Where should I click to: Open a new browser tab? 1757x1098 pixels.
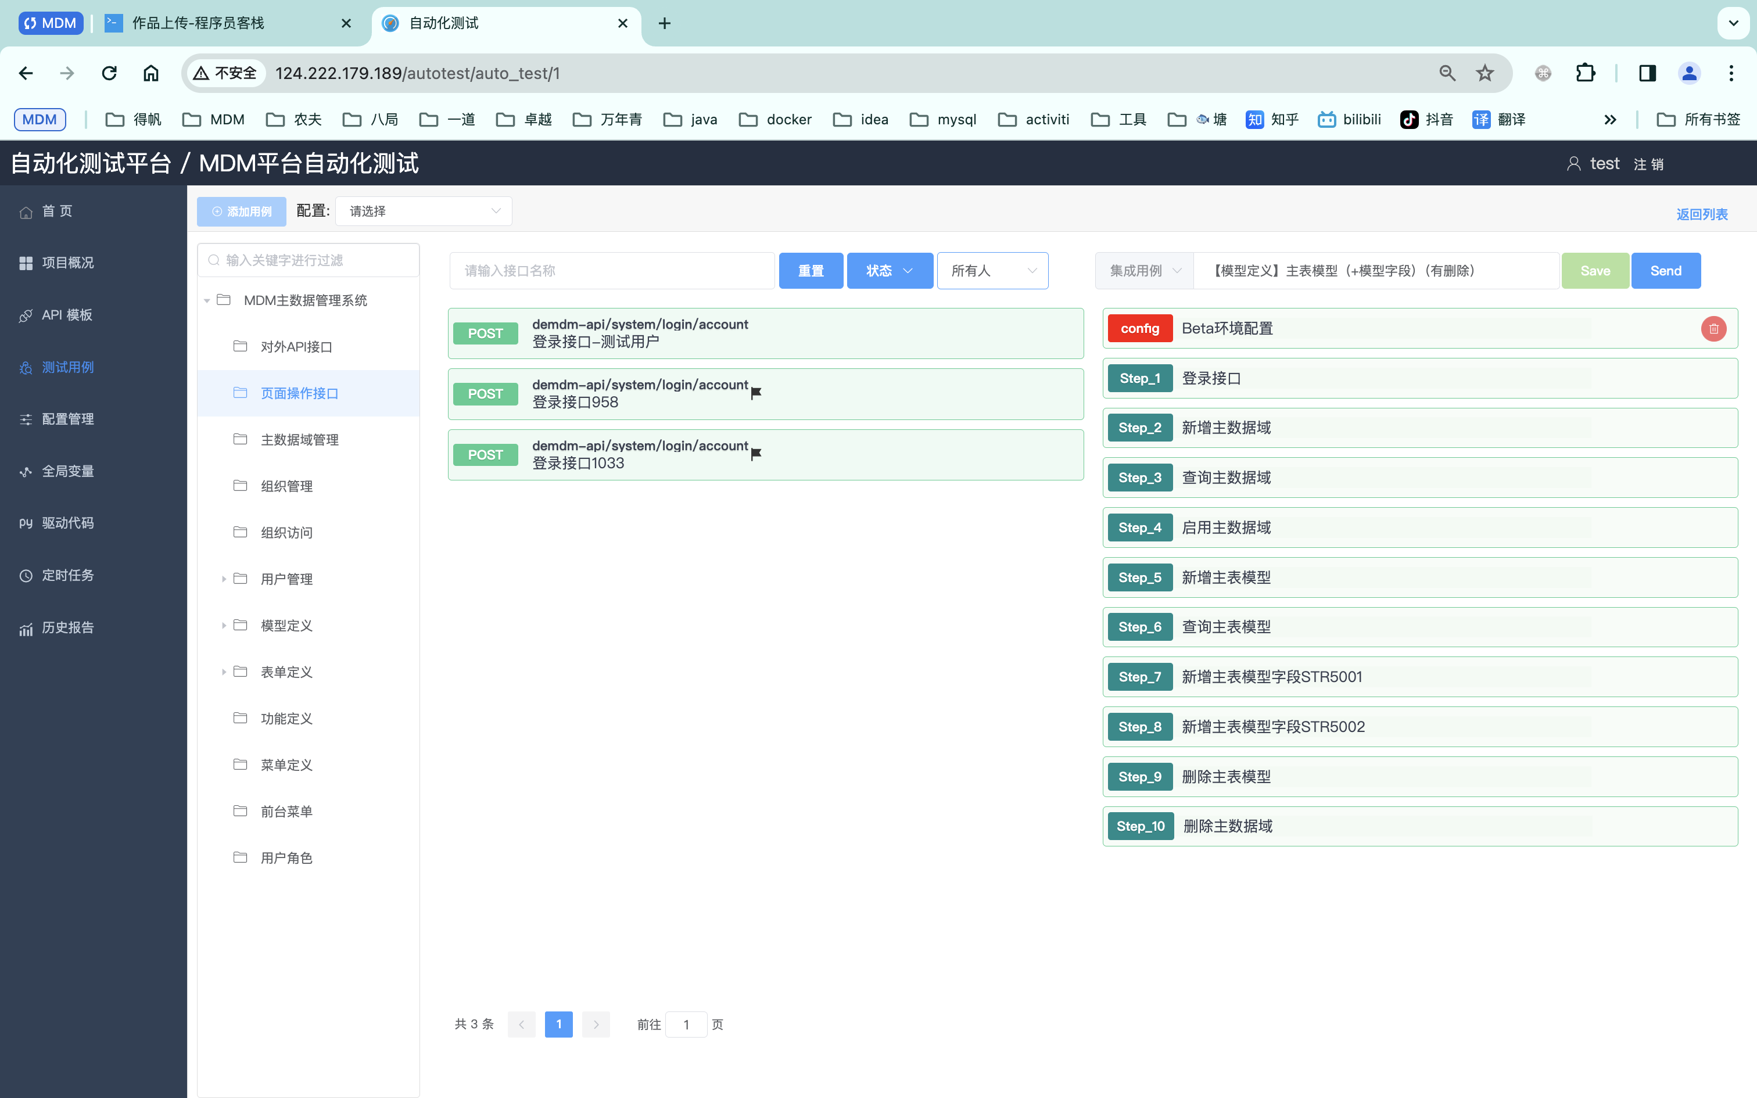664,23
